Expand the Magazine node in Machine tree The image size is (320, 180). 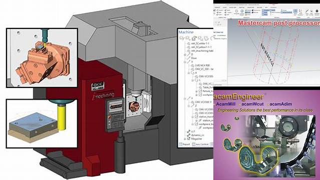[185, 139]
